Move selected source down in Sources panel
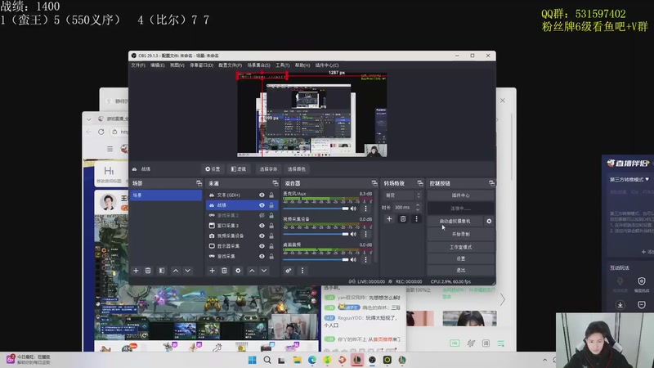Image resolution: width=654 pixels, height=368 pixels. [264, 271]
